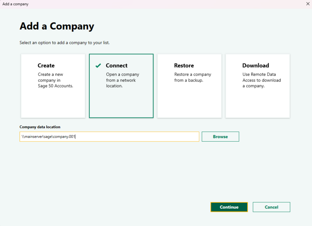
Task: Click the "Company data location" label
Action: point(40,127)
